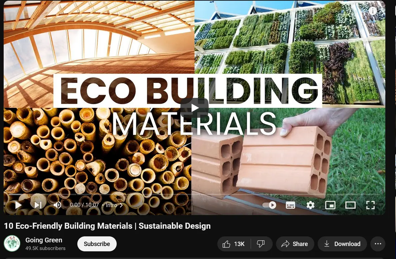Open the info card icon
Image resolution: width=396 pixels, height=259 pixels.
click(373, 11)
